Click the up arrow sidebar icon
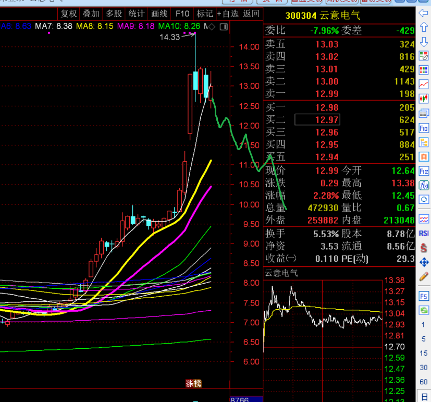This screenshot has height=402, width=431. tap(424, 27)
